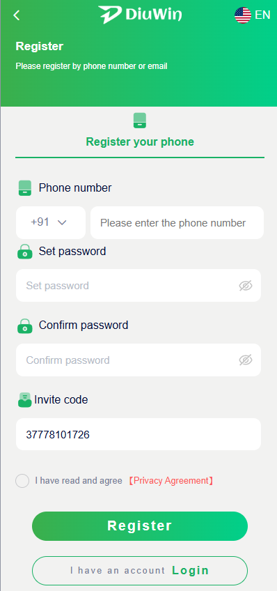Click the phone icon above Register your phone
277x591 pixels.
pos(140,121)
